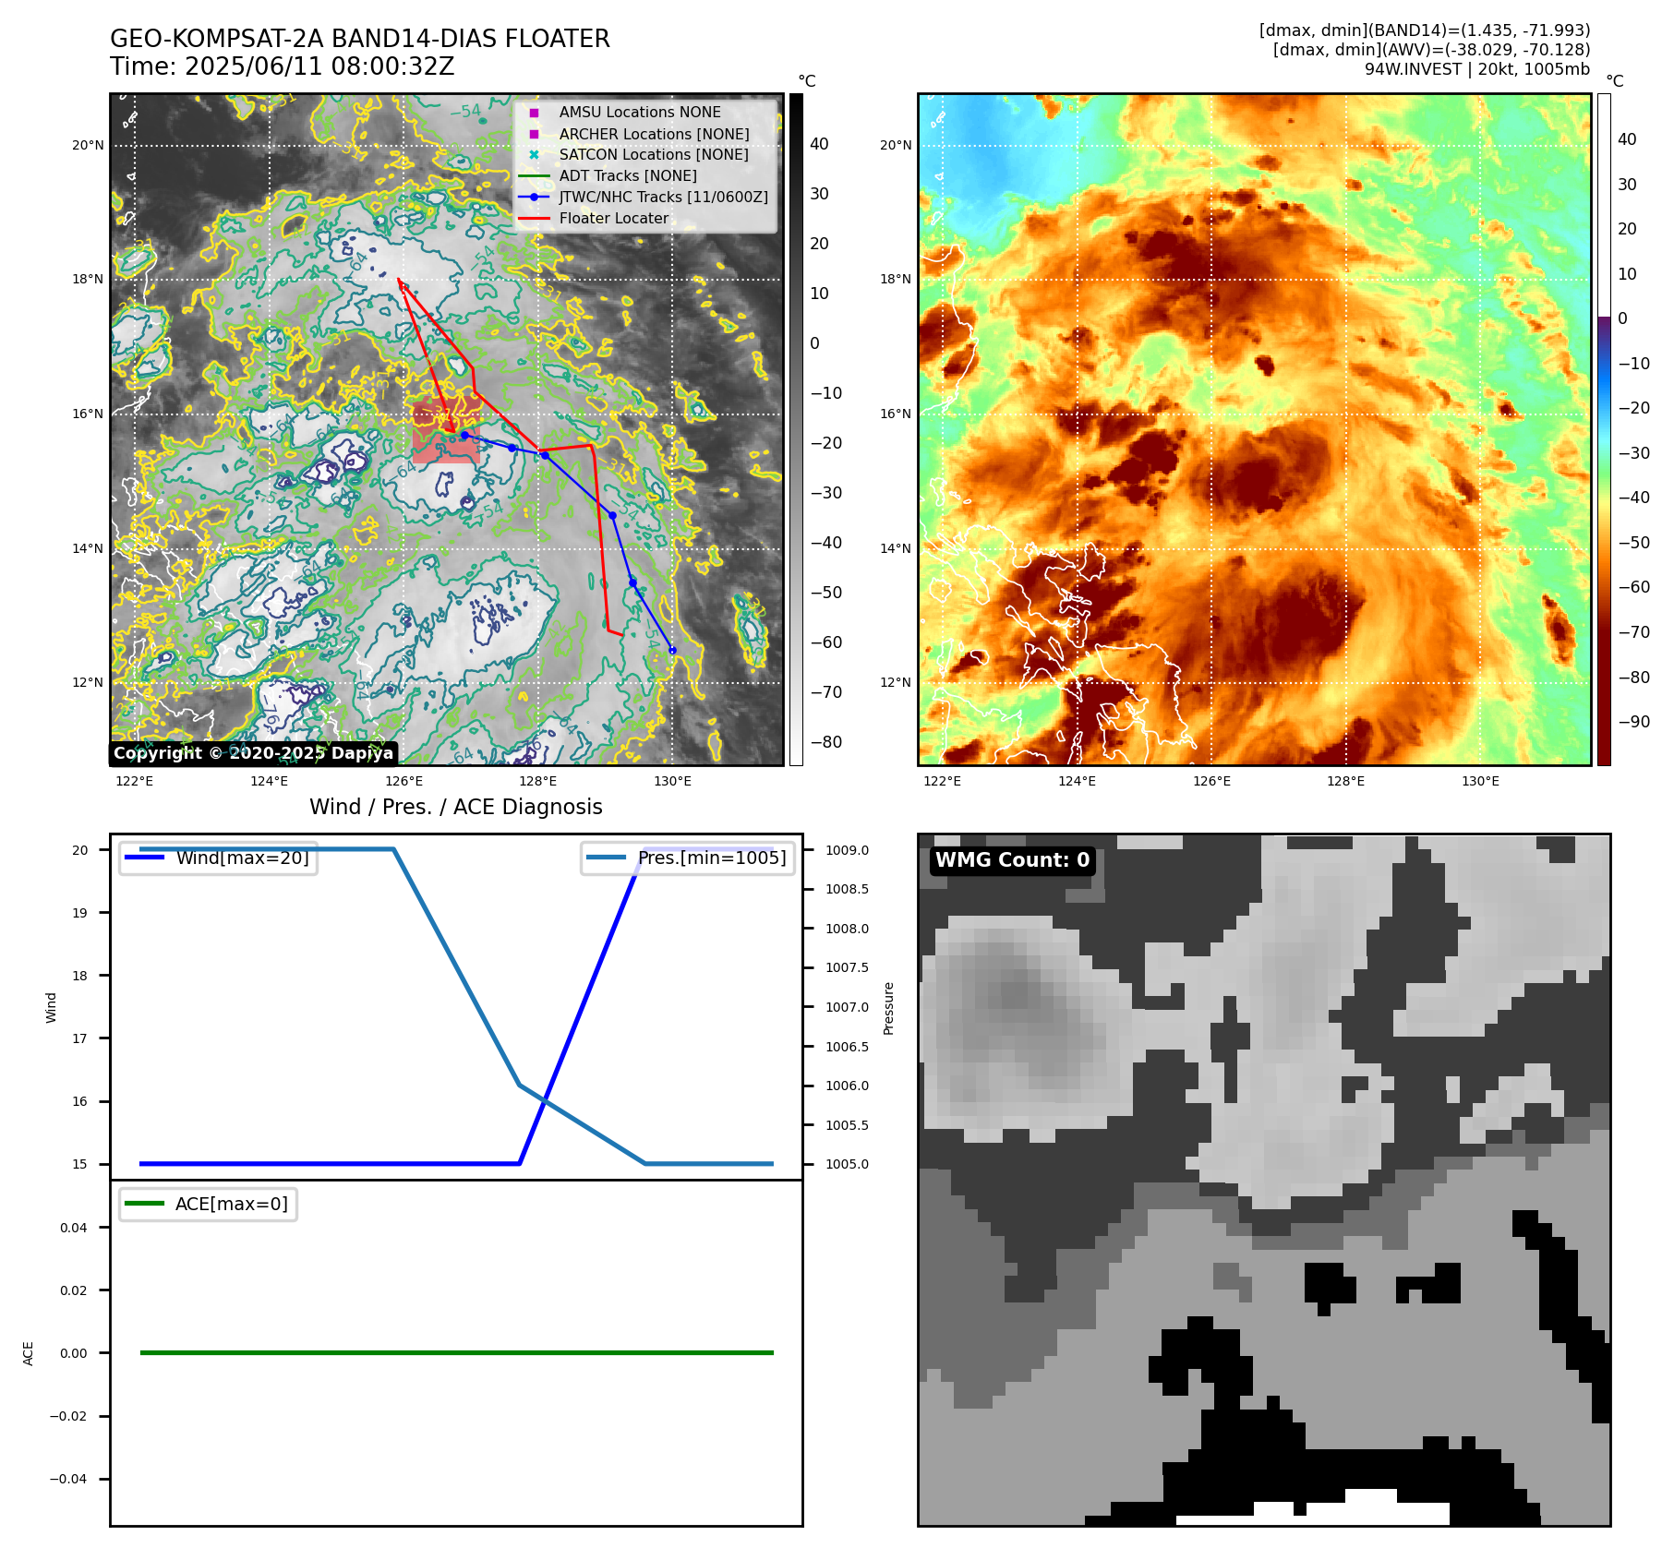This screenshot has width=1674, height=1560.
Task: Click the Wind / Pres. / ACE Diagnosis title
Action: coord(456,807)
